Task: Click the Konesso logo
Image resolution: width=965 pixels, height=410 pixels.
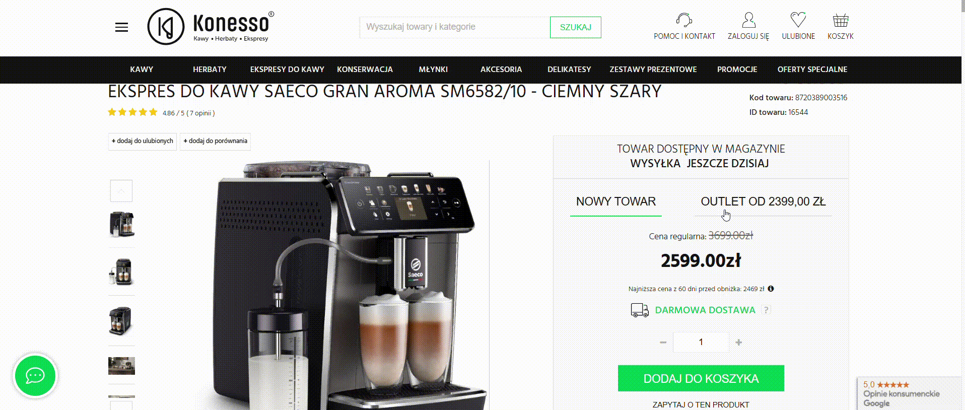Action: click(x=211, y=27)
